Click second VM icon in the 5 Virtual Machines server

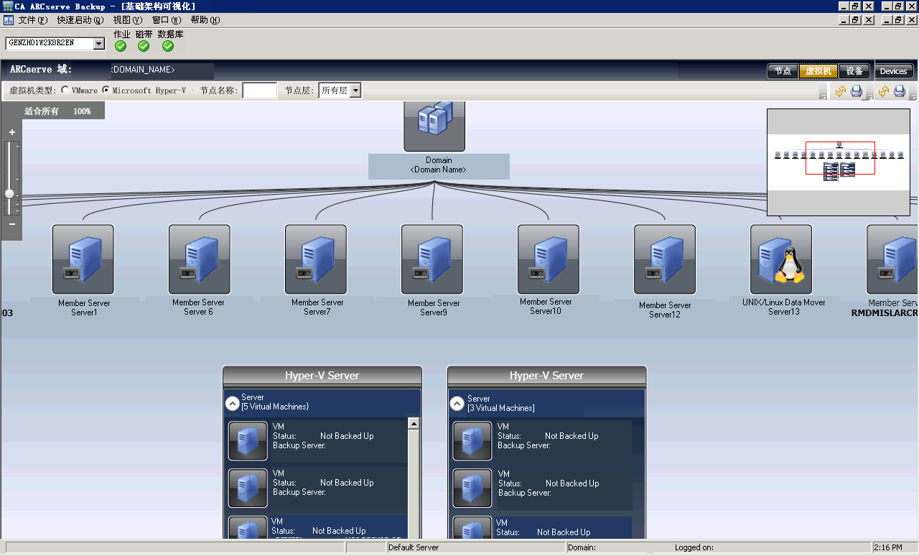pyautogui.click(x=248, y=488)
